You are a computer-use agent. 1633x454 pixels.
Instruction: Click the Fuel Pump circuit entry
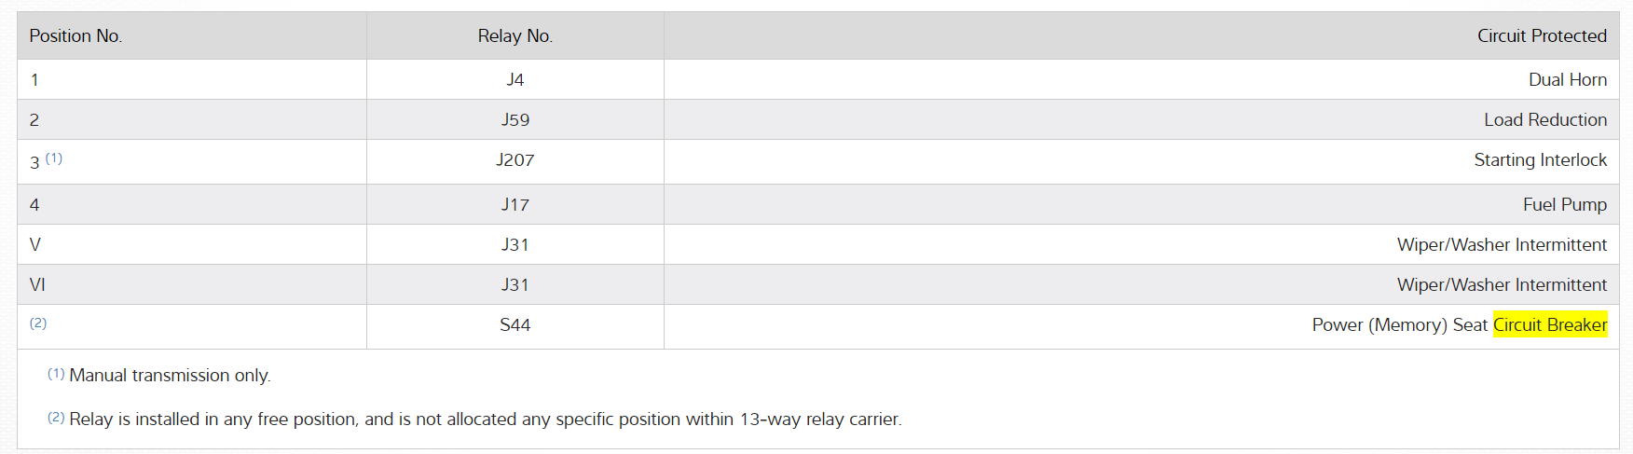tap(1564, 204)
